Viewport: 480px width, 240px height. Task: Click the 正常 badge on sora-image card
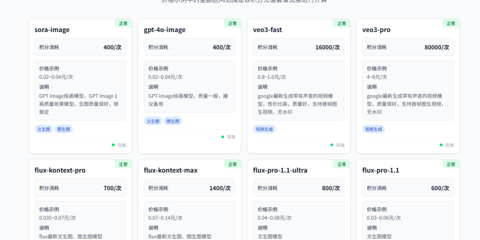124,24
